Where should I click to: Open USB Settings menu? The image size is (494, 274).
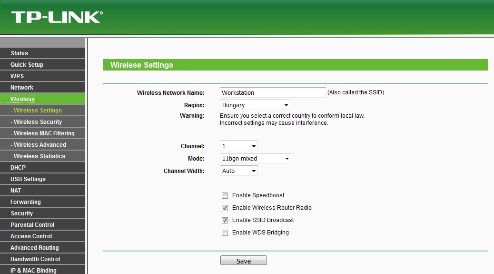[x=42, y=179]
